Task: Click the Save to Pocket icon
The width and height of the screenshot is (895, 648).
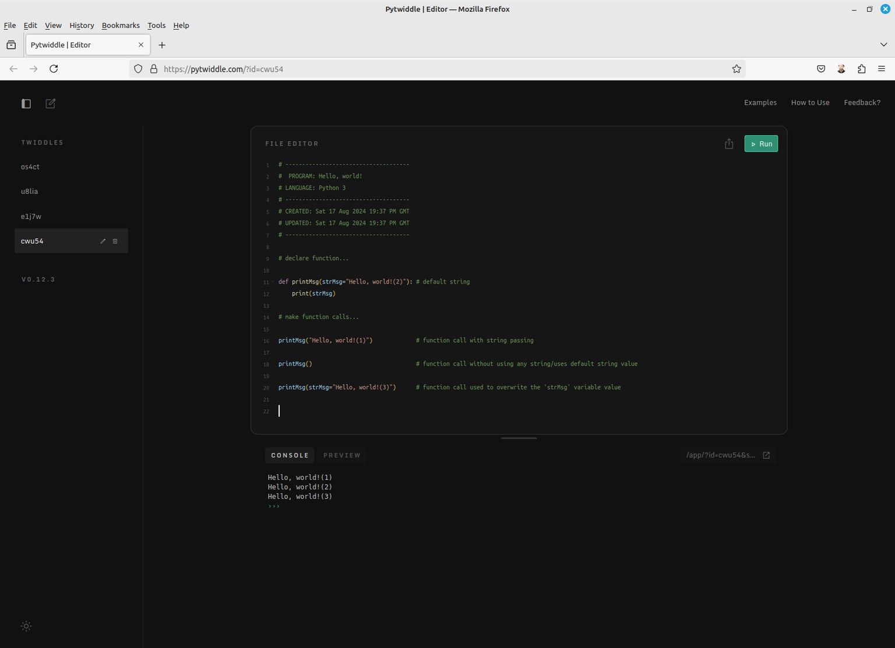Action: click(x=821, y=69)
